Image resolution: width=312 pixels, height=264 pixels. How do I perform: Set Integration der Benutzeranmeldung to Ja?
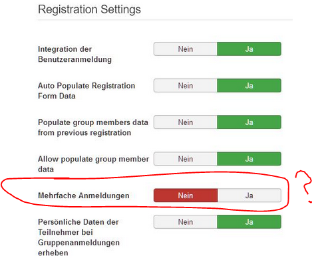(x=249, y=49)
